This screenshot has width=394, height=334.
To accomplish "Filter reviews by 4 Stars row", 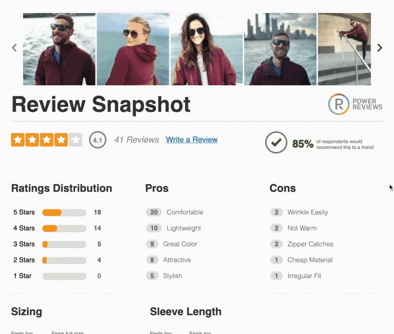I will 64,228.
